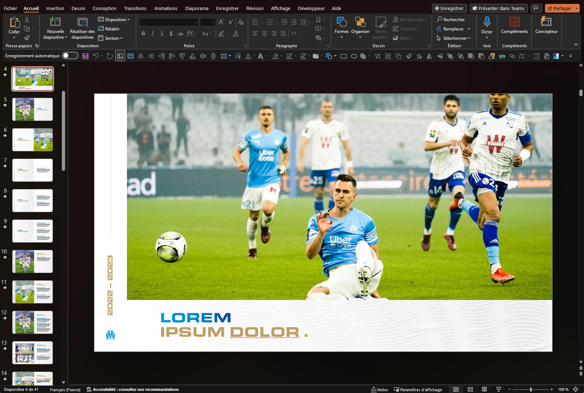
Task: Toggle italic I formatting
Action: 153,34
